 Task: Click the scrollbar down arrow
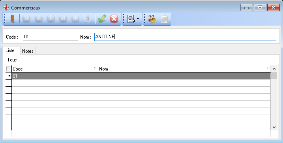point(274,127)
